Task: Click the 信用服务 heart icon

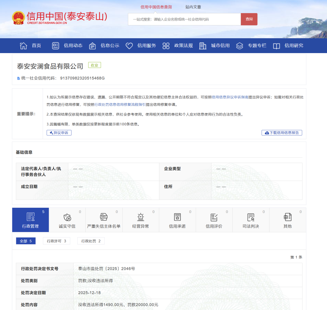Action: point(129,46)
